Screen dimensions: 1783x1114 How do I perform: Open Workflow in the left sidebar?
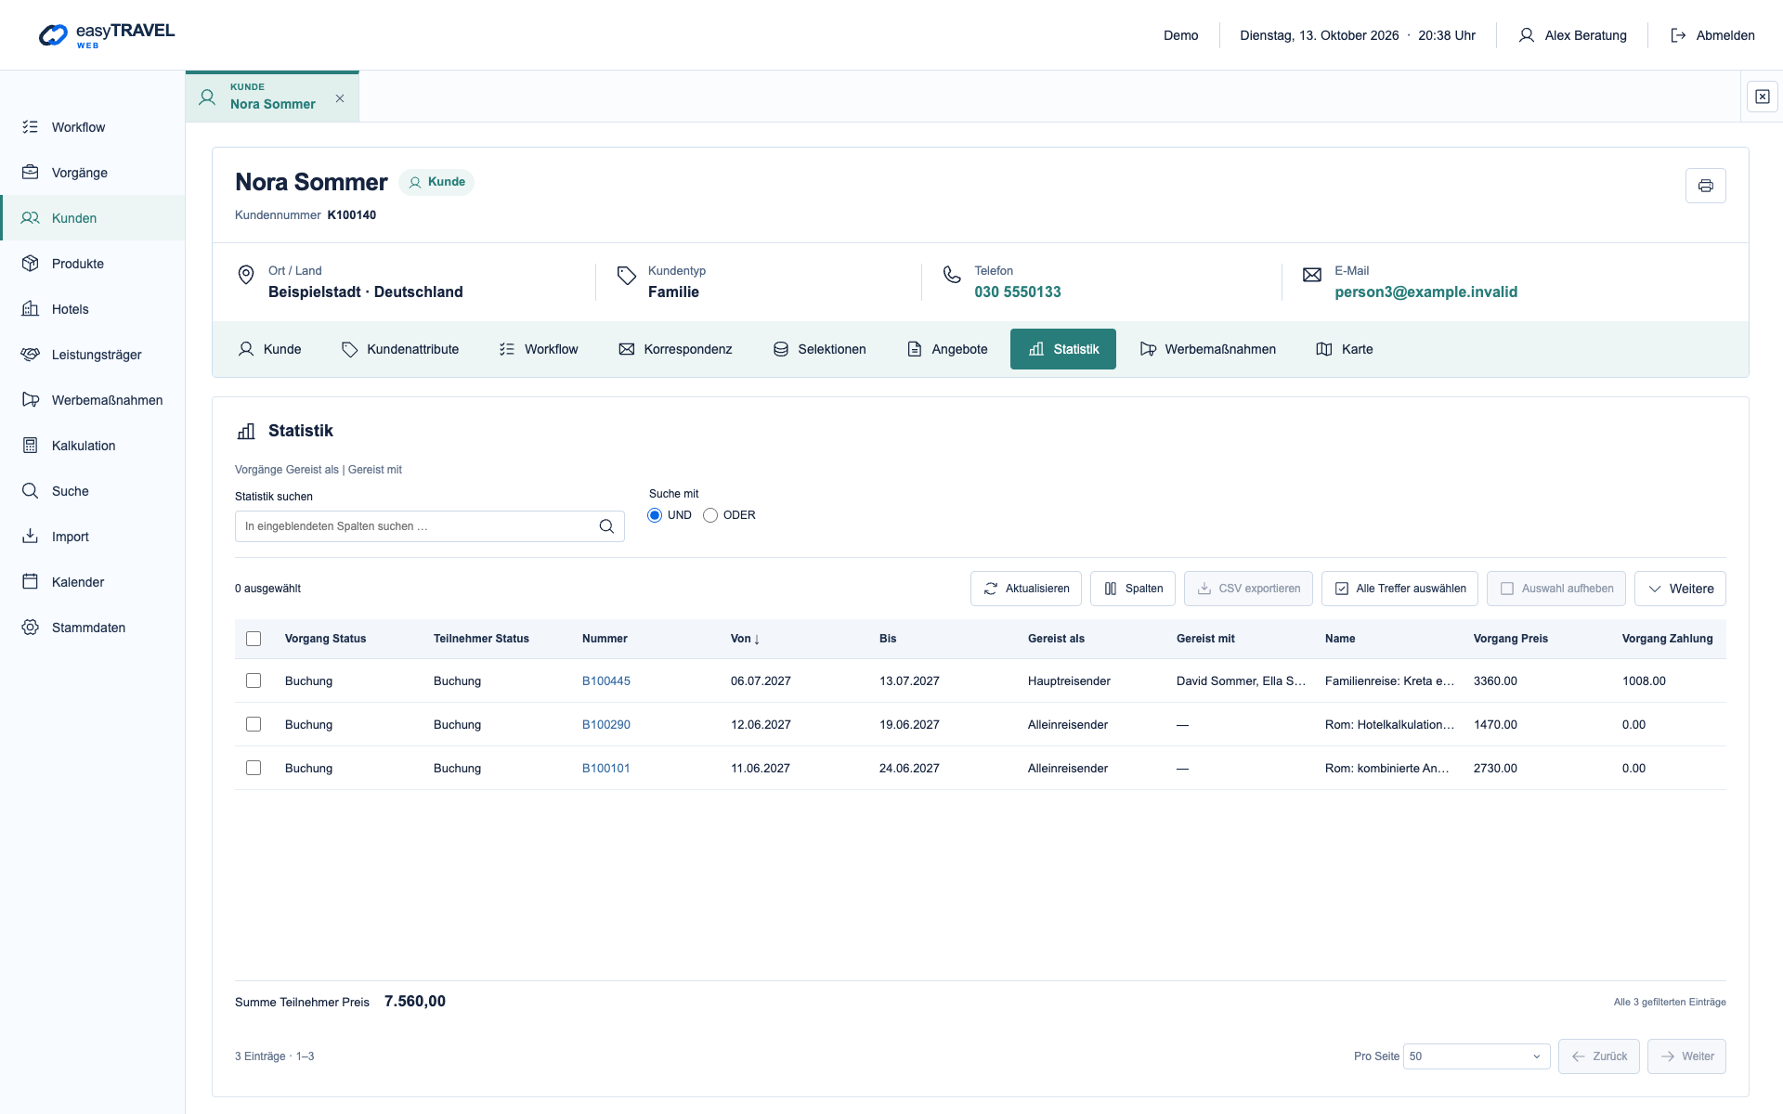click(x=93, y=127)
